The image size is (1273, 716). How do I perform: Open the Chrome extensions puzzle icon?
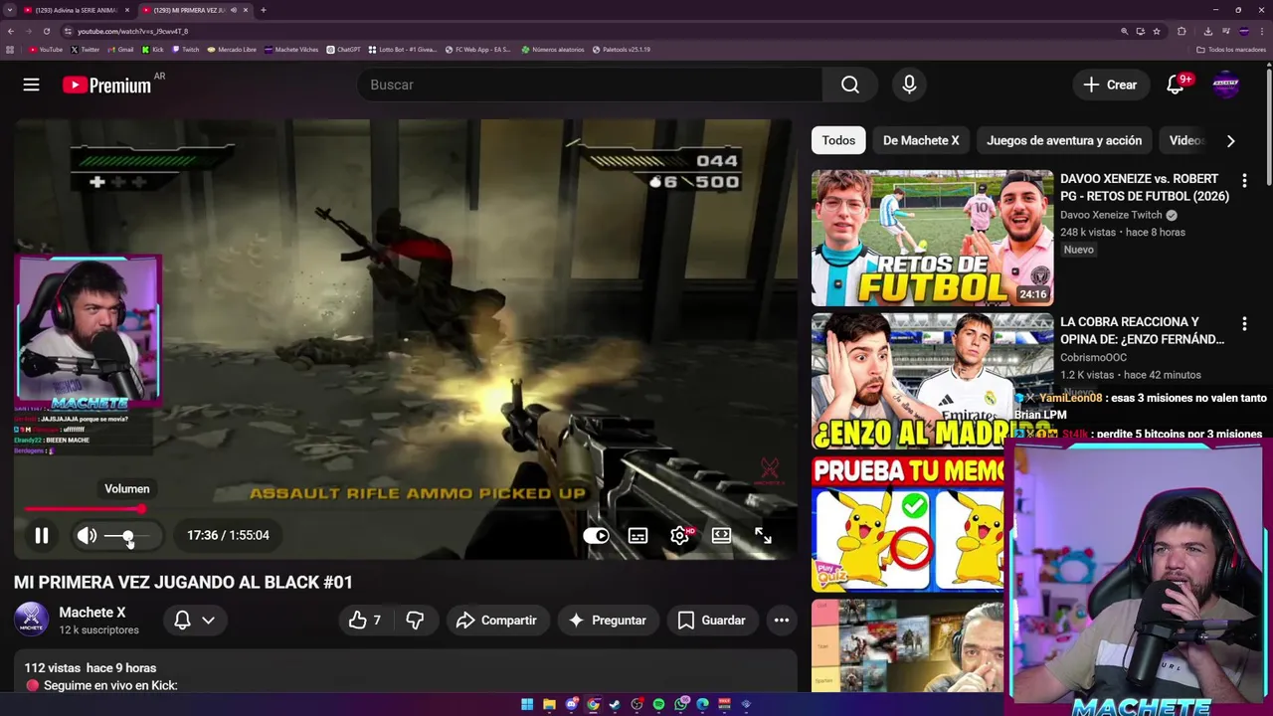click(x=1182, y=31)
